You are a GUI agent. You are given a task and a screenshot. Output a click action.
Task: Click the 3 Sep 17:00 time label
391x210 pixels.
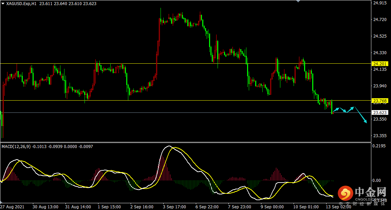pyautogui.click(x=174, y=207)
